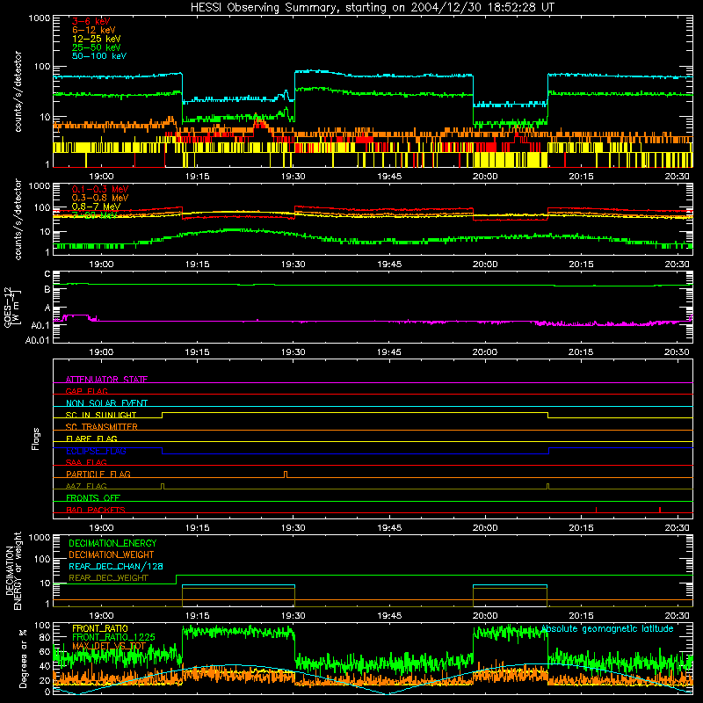Select the 3-6 keV legend label
This screenshot has width=703, height=703.
(91, 21)
